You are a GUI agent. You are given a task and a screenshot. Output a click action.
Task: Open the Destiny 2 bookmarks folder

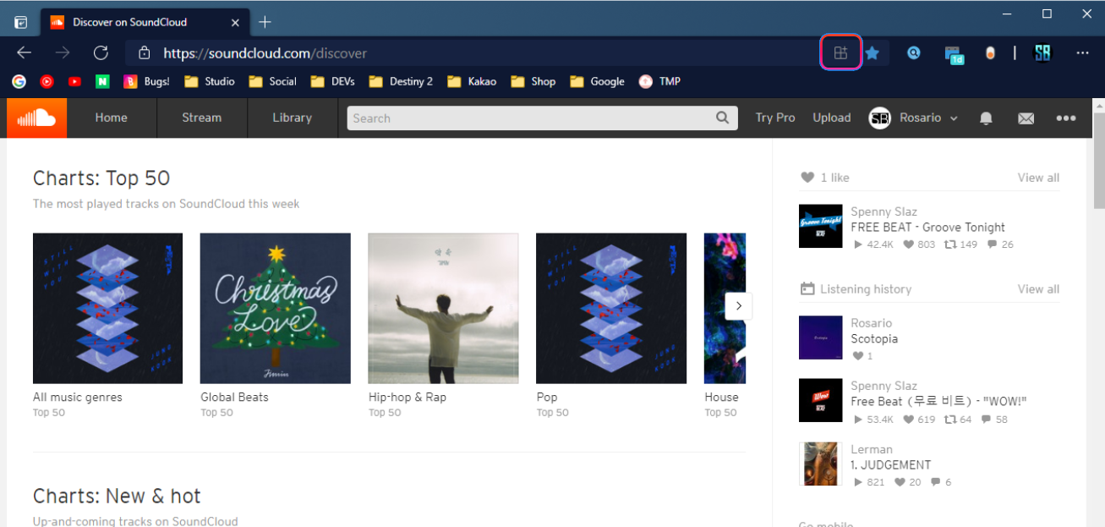pos(401,81)
